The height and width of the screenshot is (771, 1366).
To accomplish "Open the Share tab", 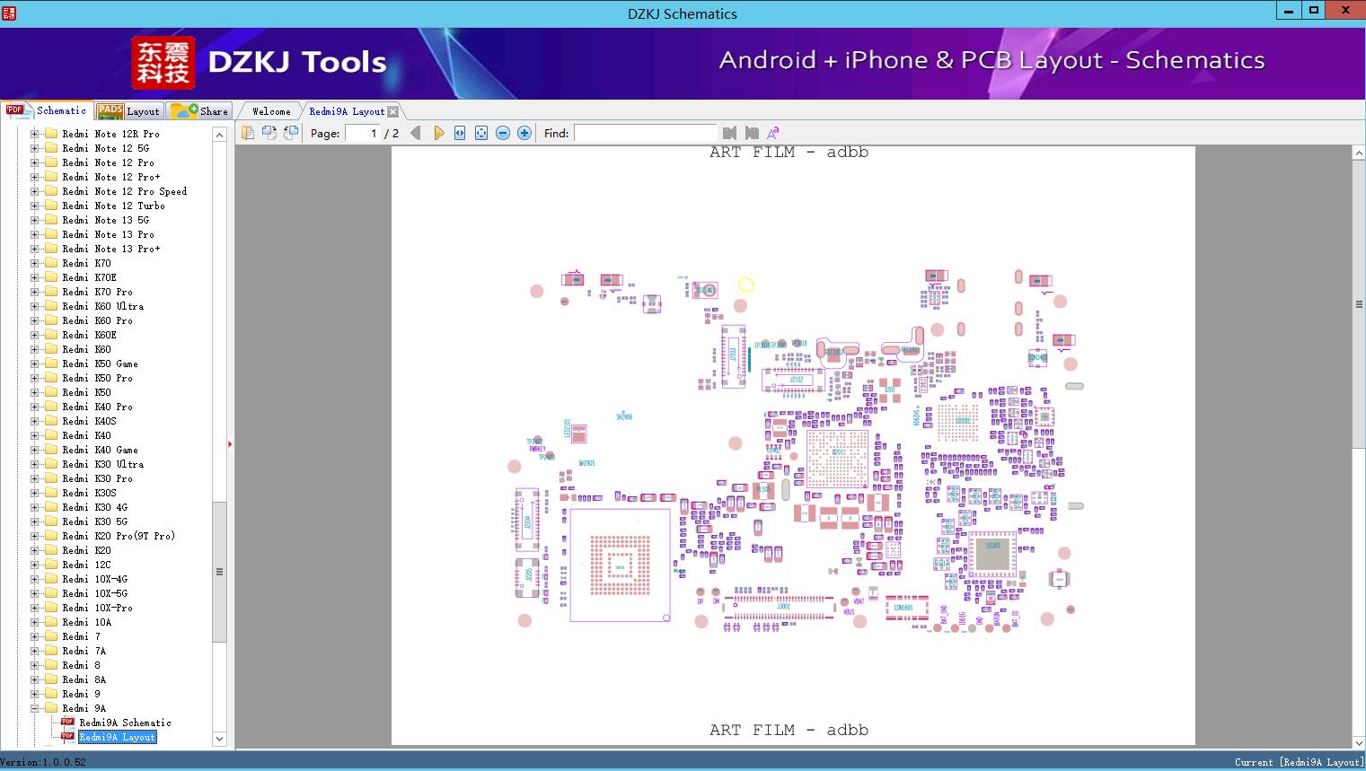I will (199, 111).
